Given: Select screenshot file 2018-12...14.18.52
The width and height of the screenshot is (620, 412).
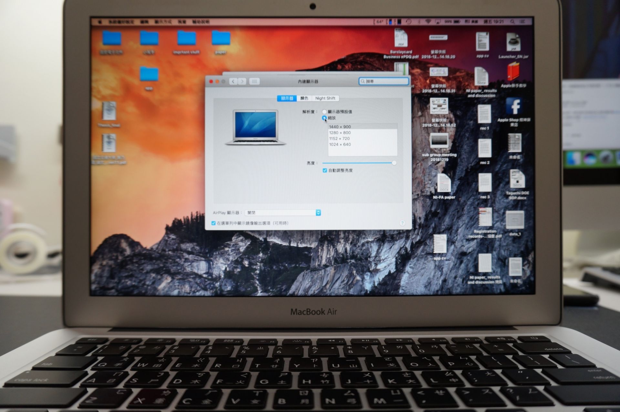Looking at the screenshot, I should [x=439, y=107].
